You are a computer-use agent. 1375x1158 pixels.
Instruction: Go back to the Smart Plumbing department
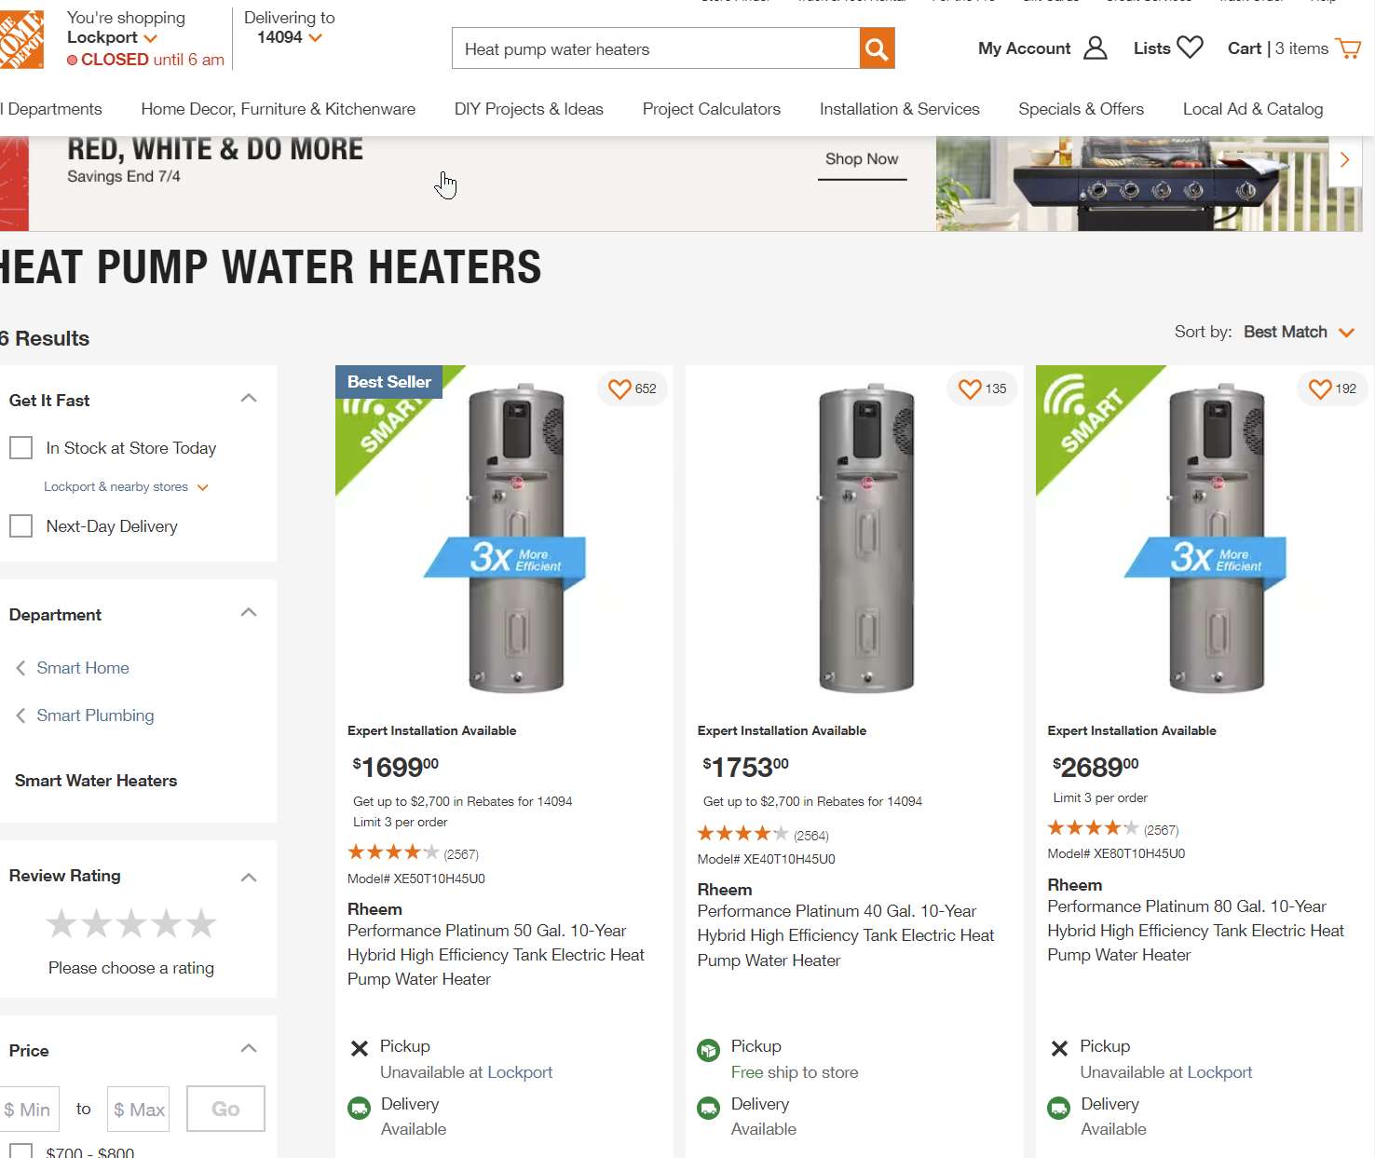click(95, 715)
